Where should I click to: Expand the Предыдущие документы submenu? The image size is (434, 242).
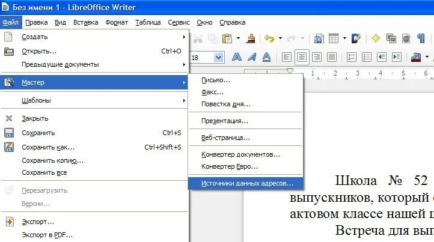click(94, 64)
